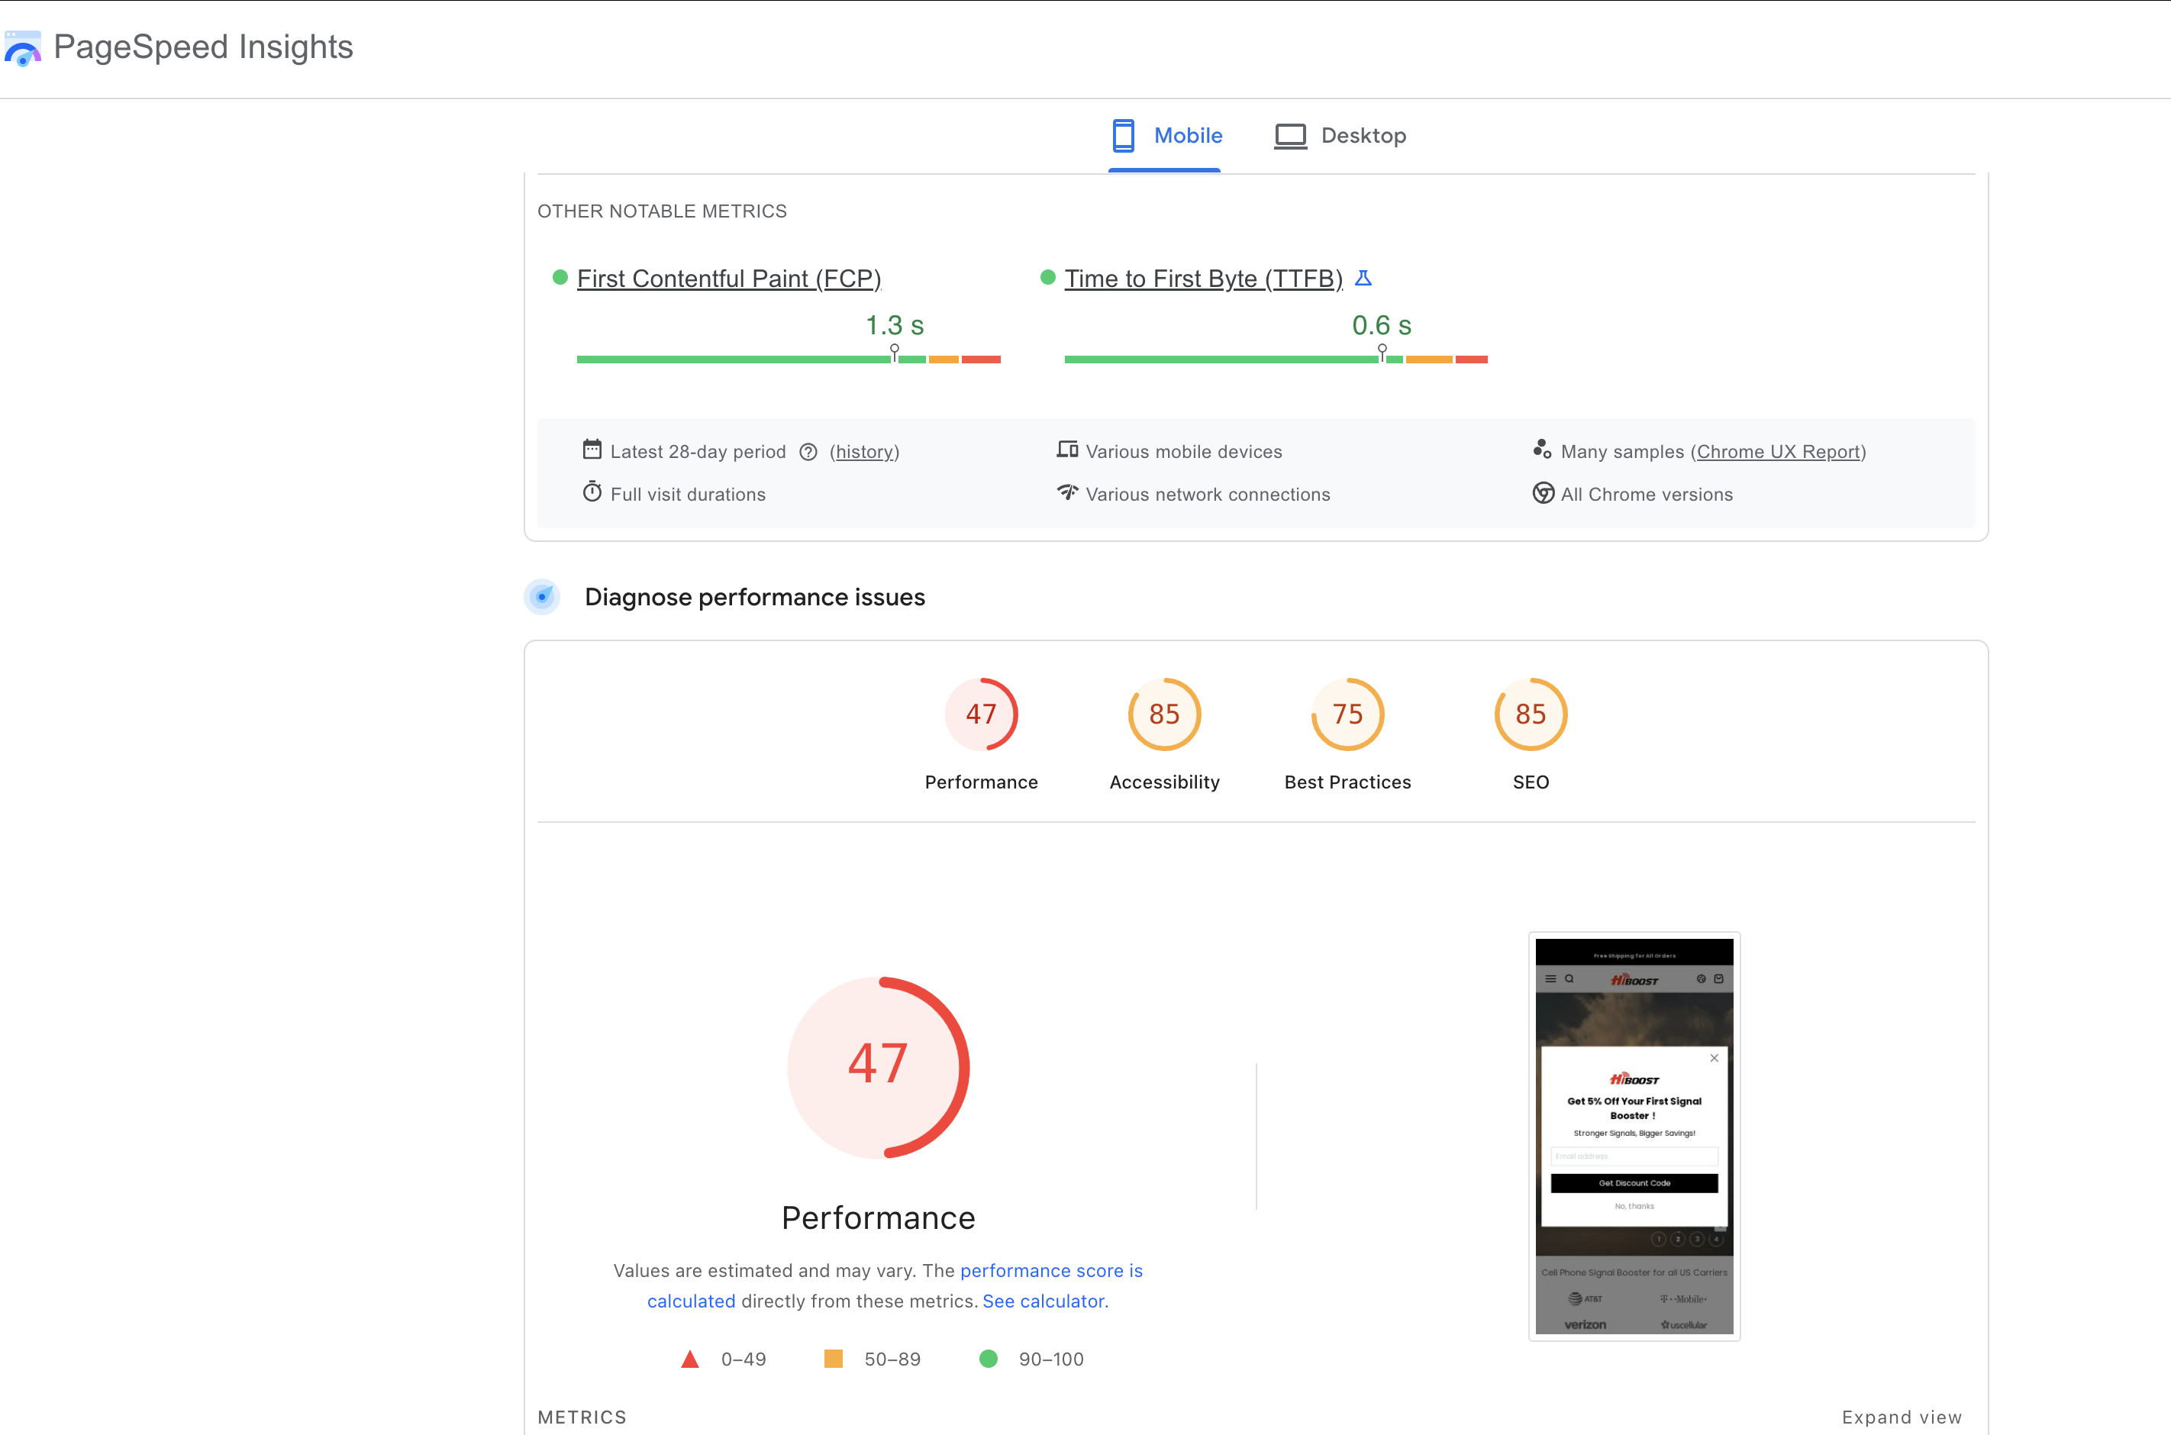Switch to the Mobile tab

coord(1166,135)
